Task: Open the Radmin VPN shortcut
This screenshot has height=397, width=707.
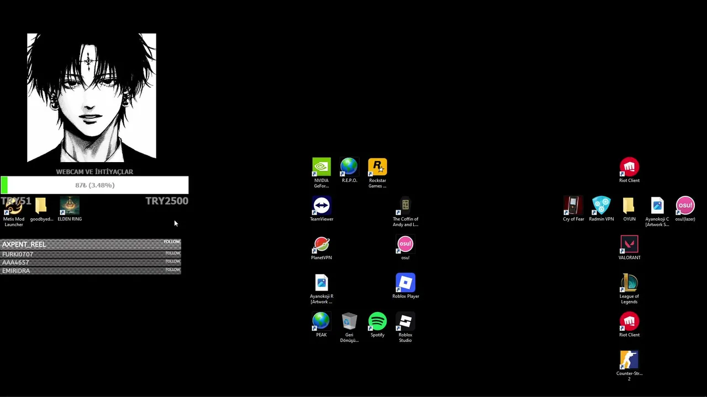Action: (601, 206)
